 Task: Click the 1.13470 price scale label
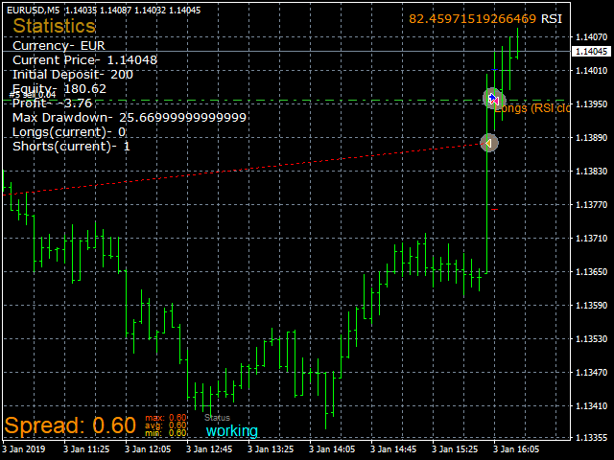click(x=591, y=373)
